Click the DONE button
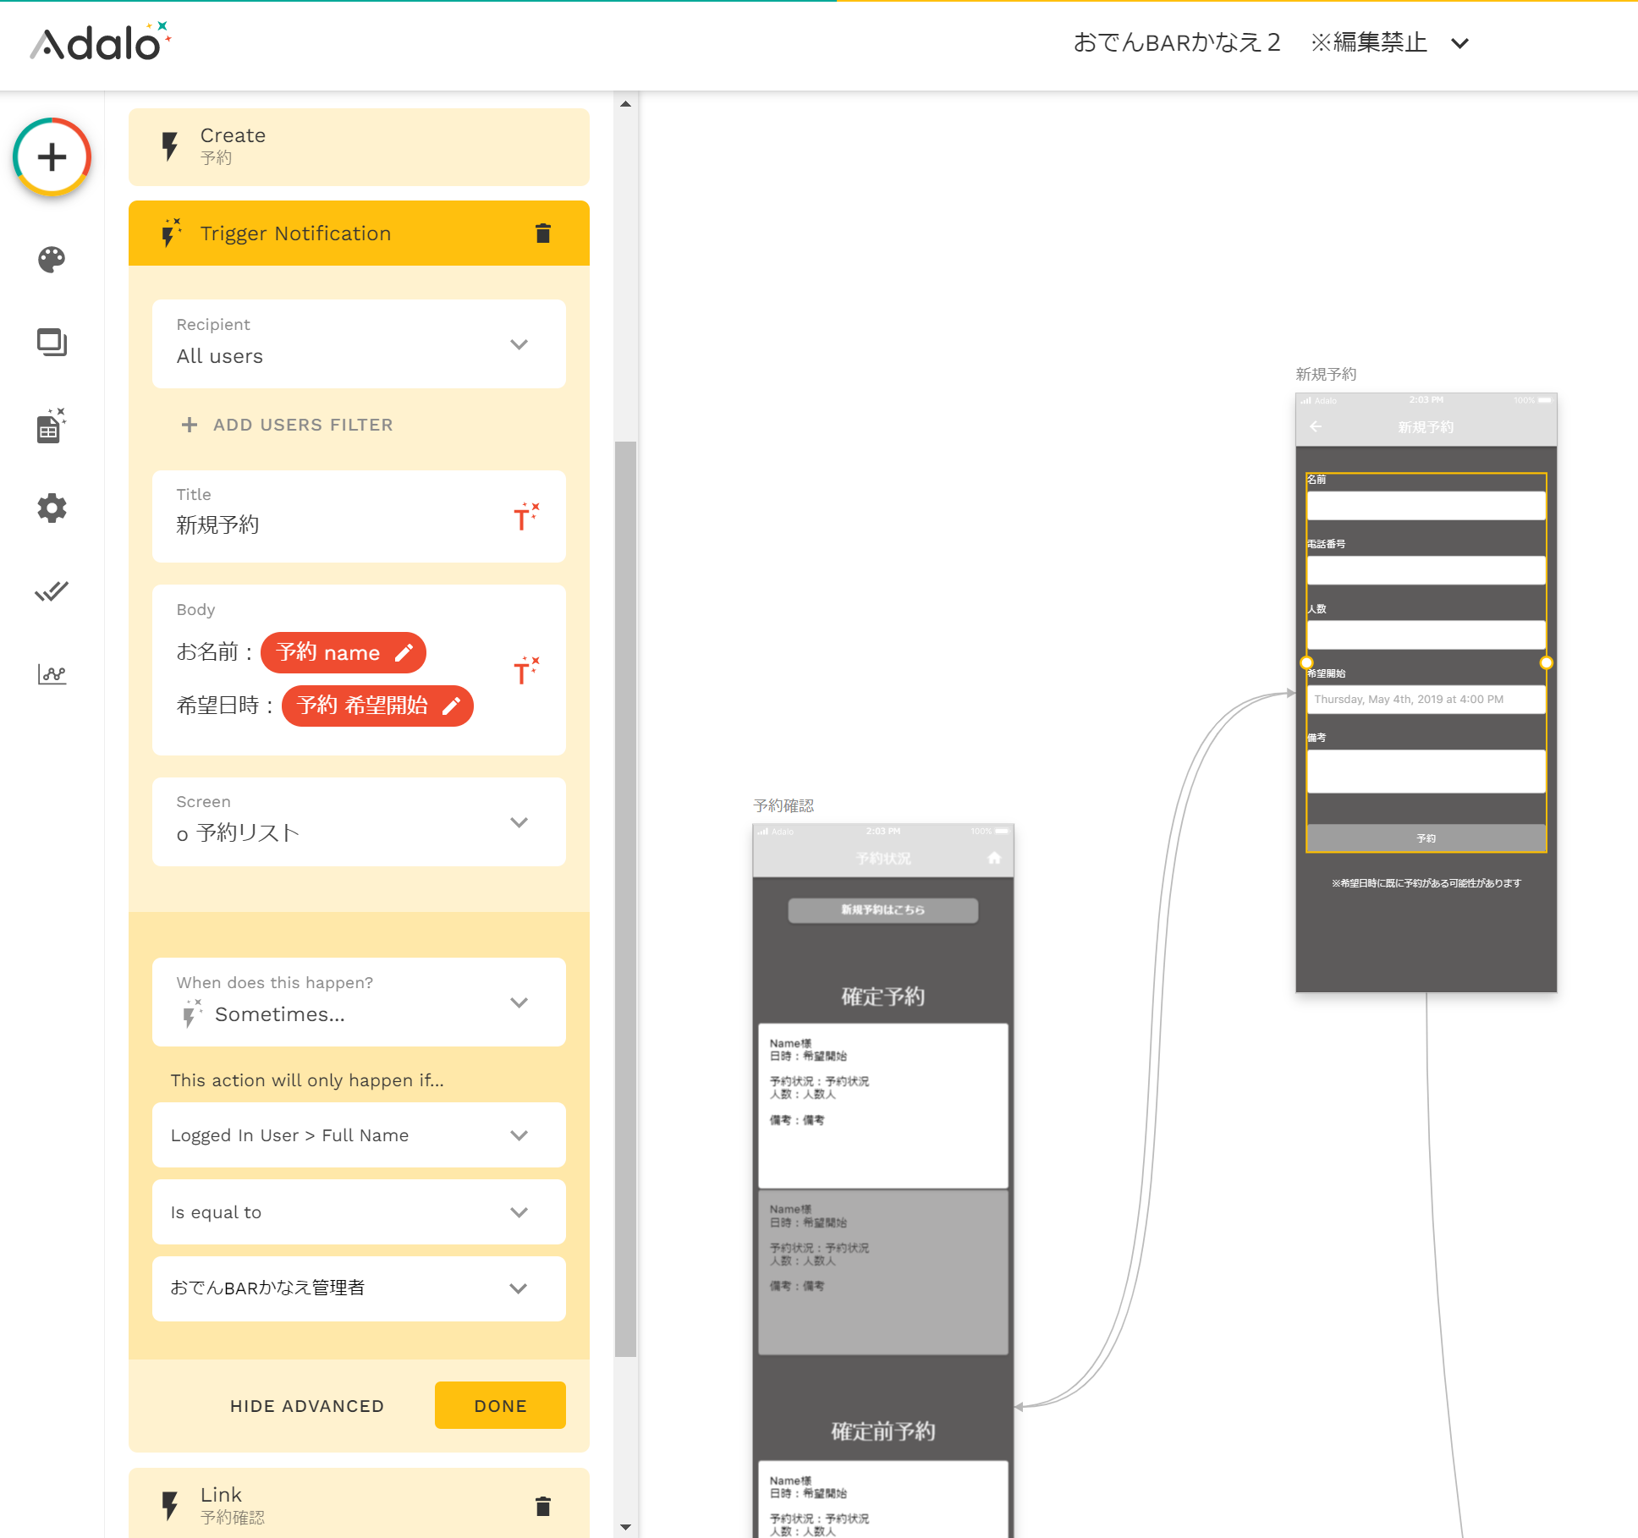 tap(500, 1406)
